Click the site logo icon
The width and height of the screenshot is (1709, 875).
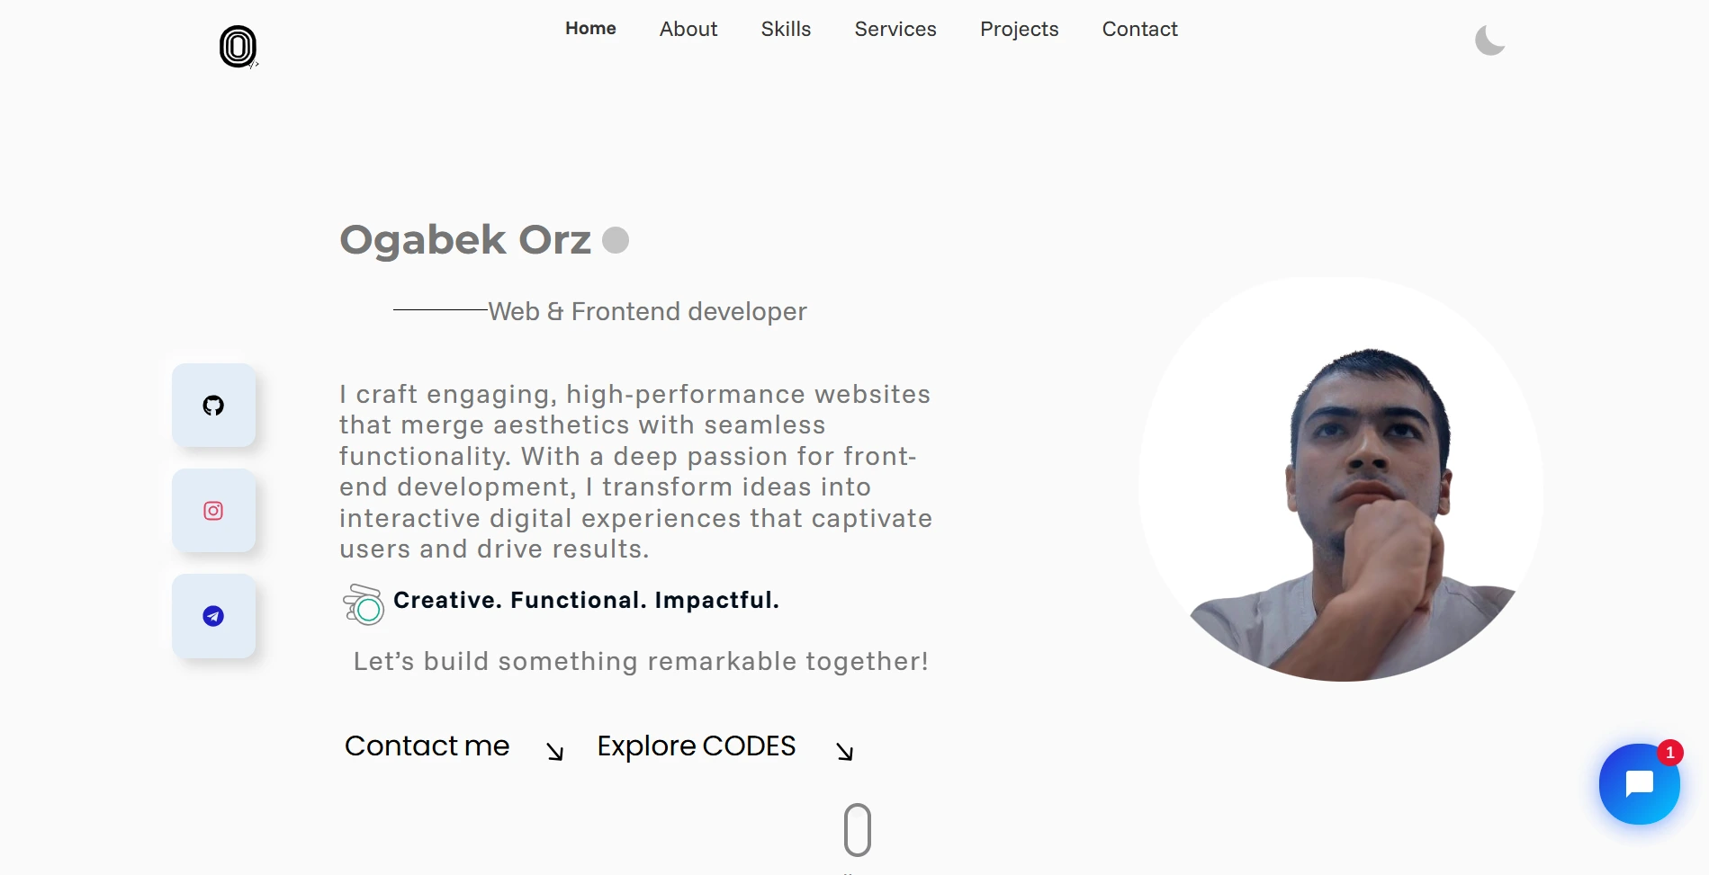pyautogui.click(x=238, y=47)
